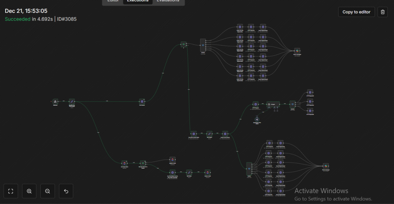Click the Filter node after Get many tasks
Screen dimensions: 394x204
click(x=142, y=163)
